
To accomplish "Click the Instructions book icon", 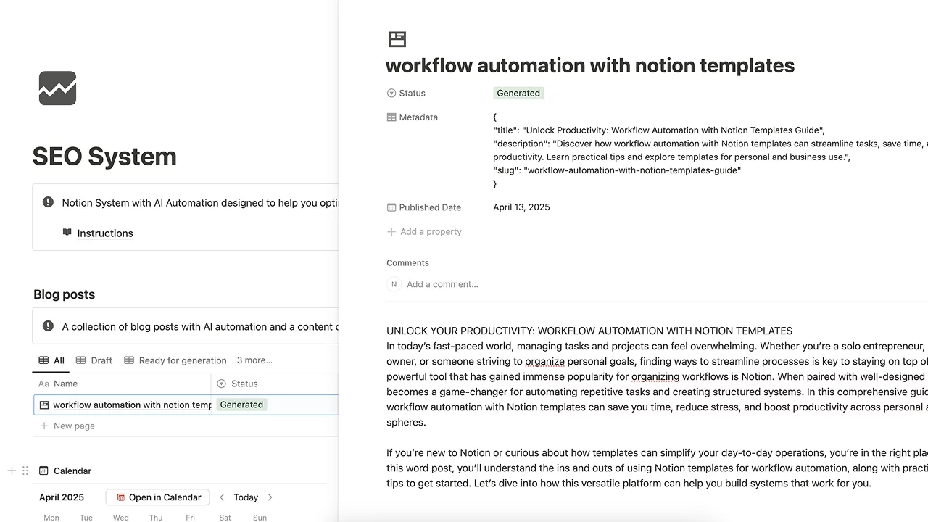I will tap(67, 233).
